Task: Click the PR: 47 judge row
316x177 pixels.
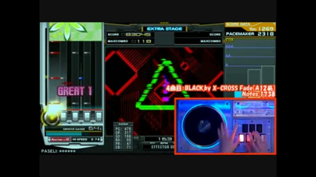Action: [123, 144]
